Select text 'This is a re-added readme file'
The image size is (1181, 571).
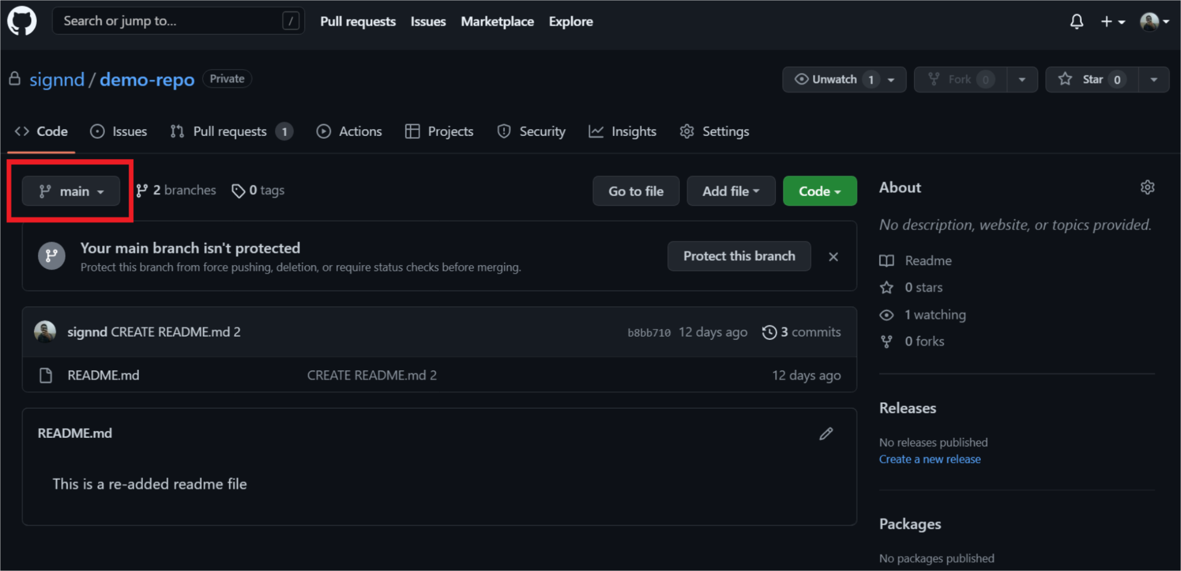point(150,484)
